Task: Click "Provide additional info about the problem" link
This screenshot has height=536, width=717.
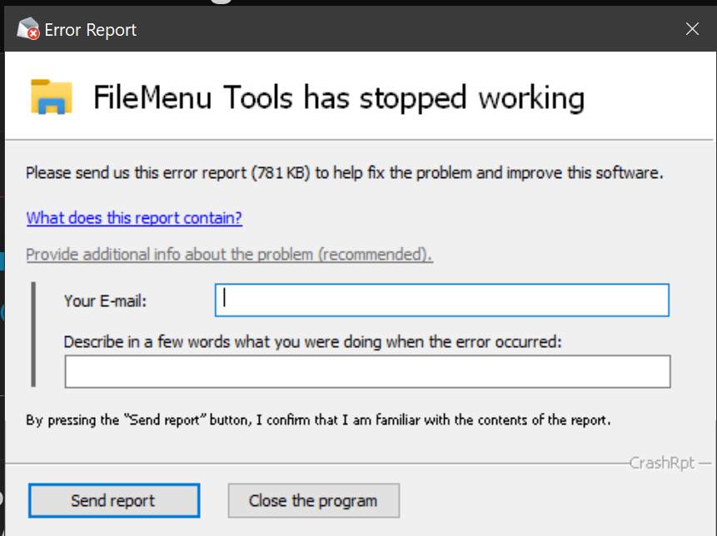Action: pos(229,255)
